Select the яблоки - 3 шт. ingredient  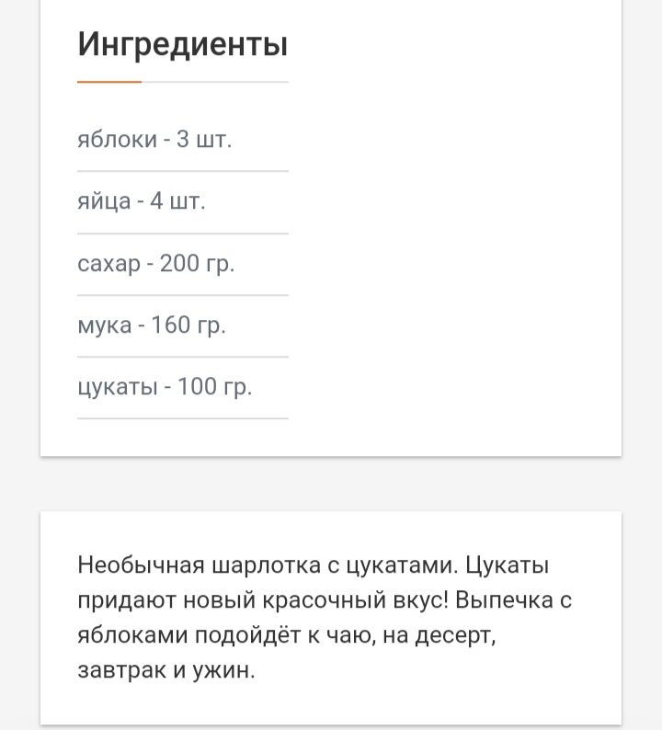click(154, 139)
